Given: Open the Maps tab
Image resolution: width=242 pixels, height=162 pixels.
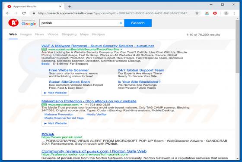Looking at the screenshot, I should coord(84,34).
